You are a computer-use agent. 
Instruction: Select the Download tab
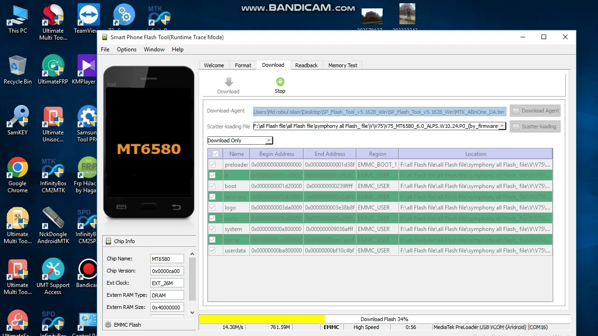point(273,65)
